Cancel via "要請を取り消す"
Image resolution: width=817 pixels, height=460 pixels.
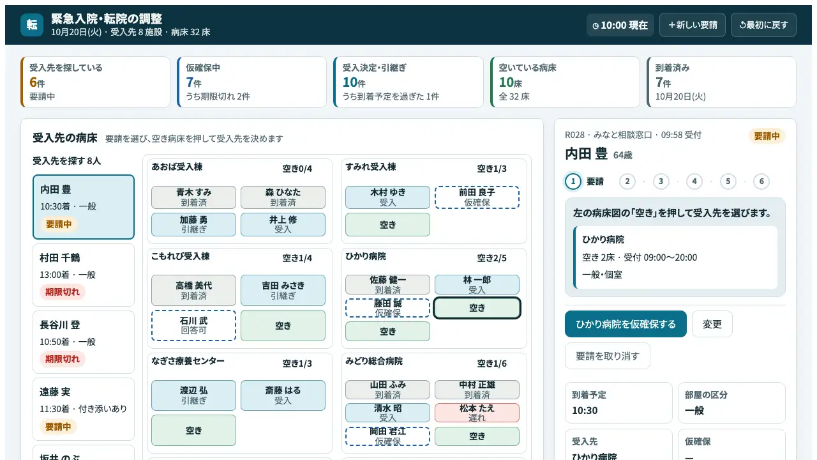click(608, 356)
